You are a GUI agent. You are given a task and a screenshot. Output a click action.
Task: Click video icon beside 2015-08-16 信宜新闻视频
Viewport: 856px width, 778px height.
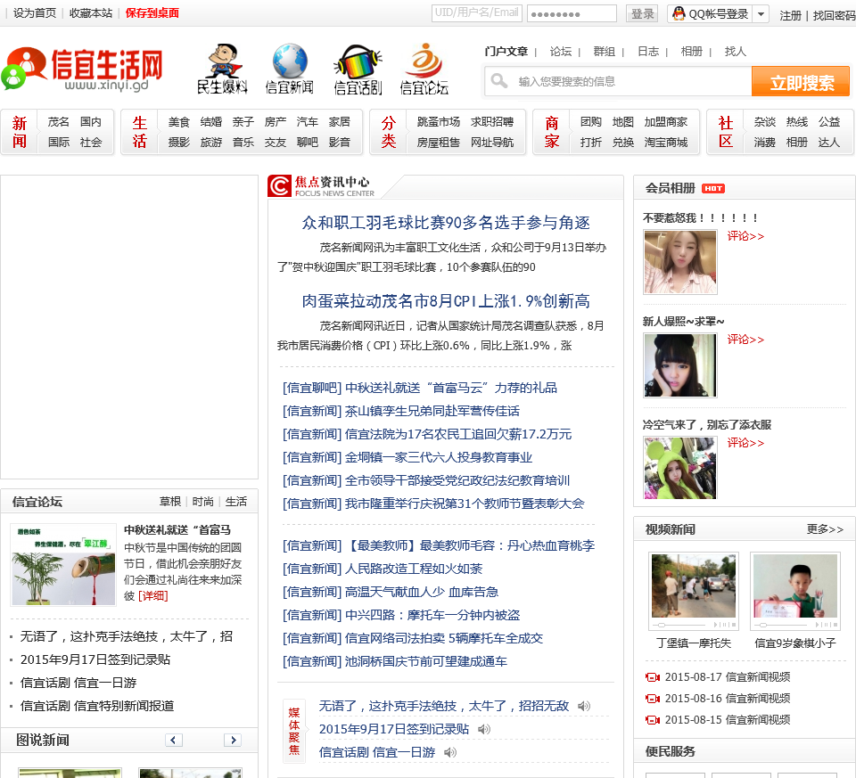[653, 699]
